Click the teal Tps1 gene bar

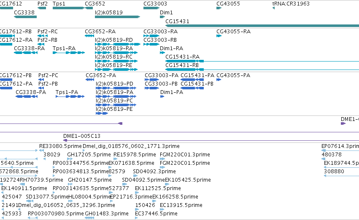(x=68, y=8)
